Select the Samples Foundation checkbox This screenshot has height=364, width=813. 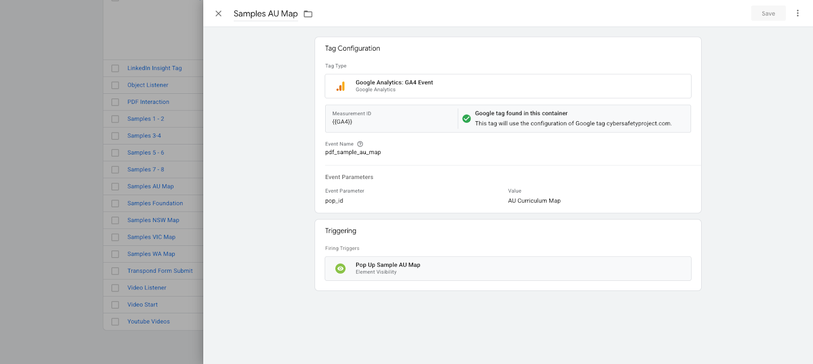115,203
